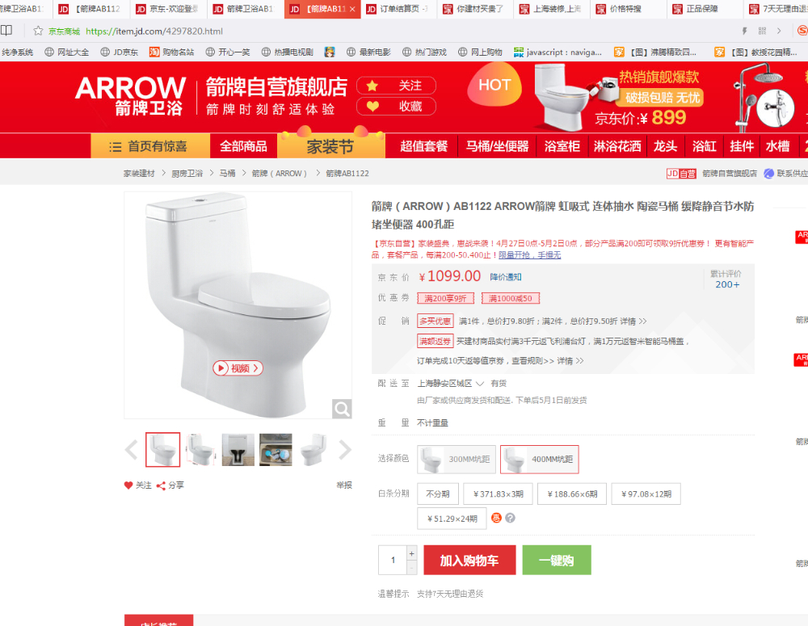Click the 分享 share icon
This screenshot has height=626, width=808.
[x=161, y=485]
